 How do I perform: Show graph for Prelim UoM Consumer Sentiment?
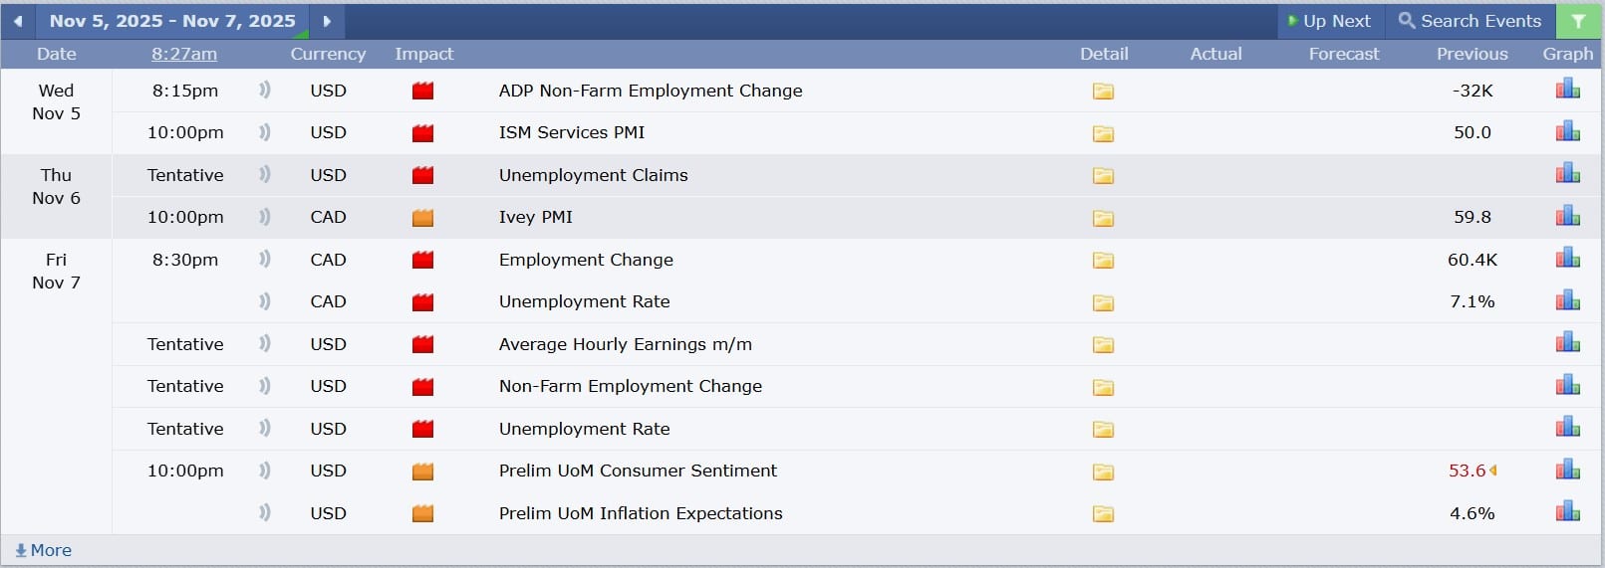(1567, 470)
